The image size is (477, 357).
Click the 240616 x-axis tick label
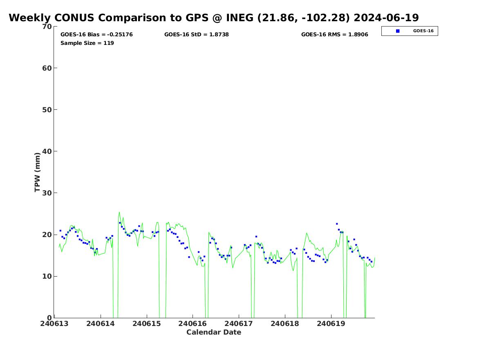[x=193, y=324]
